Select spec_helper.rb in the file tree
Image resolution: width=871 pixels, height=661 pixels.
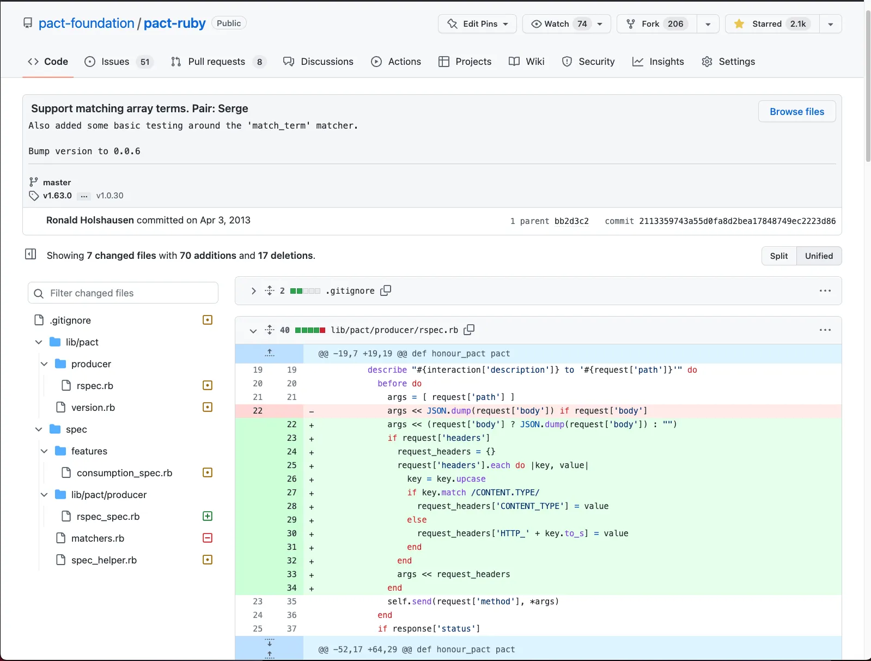click(x=104, y=560)
